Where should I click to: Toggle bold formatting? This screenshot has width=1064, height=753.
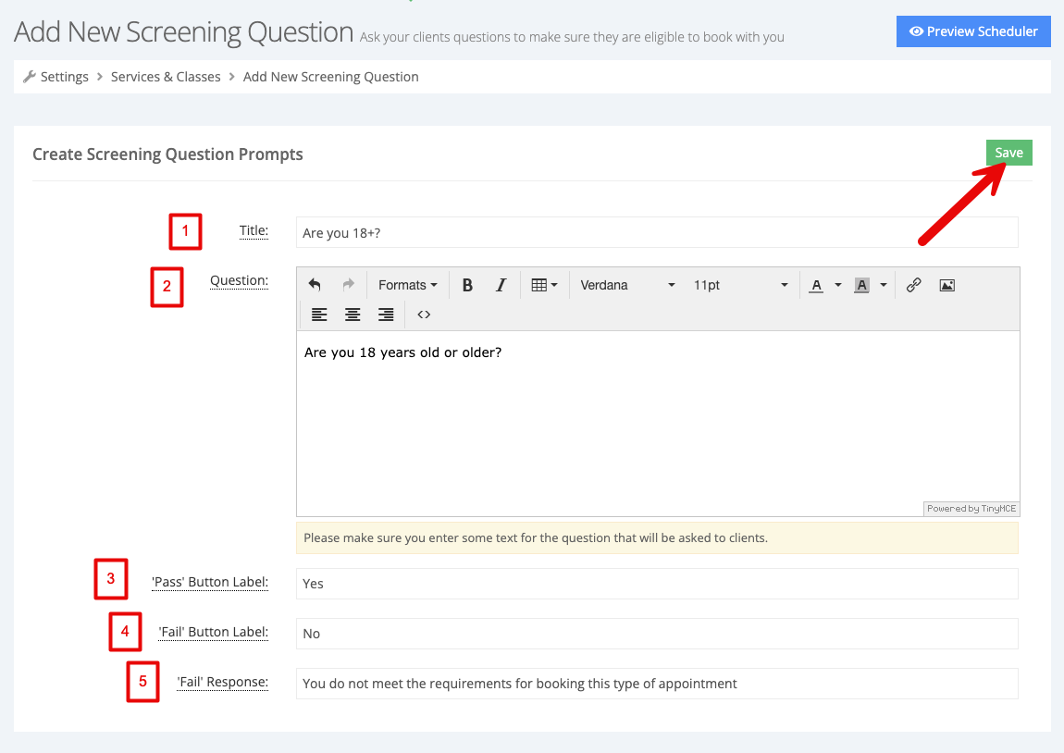click(x=467, y=285)
